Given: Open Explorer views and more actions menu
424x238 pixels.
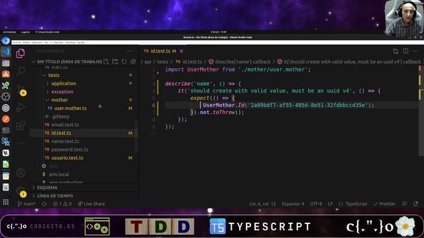Looking at the screenshot, I should (x=130, y=51).
